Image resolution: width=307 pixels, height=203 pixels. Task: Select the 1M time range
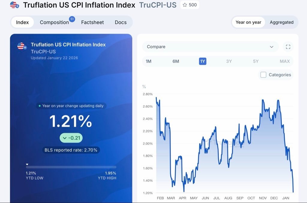[x=148, y=61]
